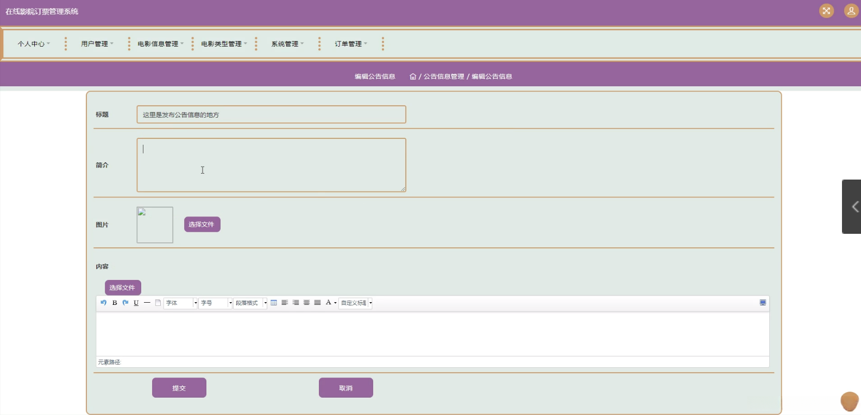Click 选择文件 button next to image preview
Image resolution: width=861 pixels, height=415 pixels.
coord(202,224)
